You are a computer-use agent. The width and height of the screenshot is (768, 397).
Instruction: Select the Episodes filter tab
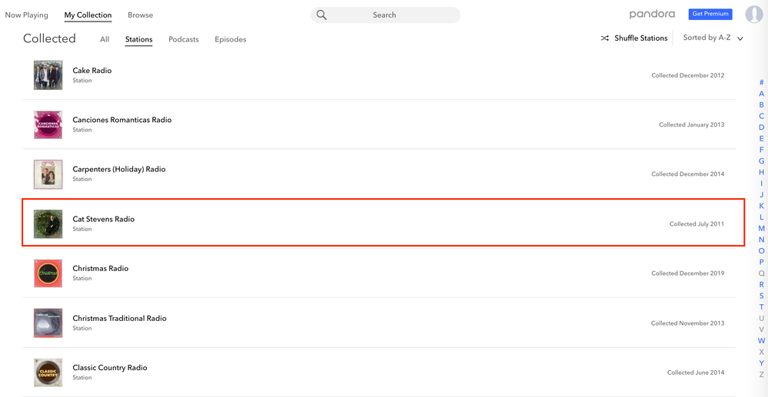[x=231, y=39]
